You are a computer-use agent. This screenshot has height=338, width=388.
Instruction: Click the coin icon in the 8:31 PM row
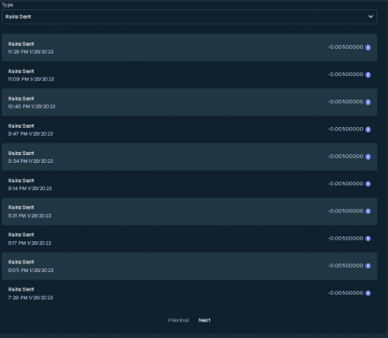pyautogui.click(x=368, y=211)
